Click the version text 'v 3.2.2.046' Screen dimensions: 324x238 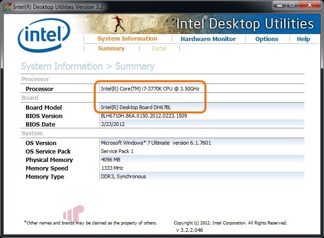pos(190,230)
